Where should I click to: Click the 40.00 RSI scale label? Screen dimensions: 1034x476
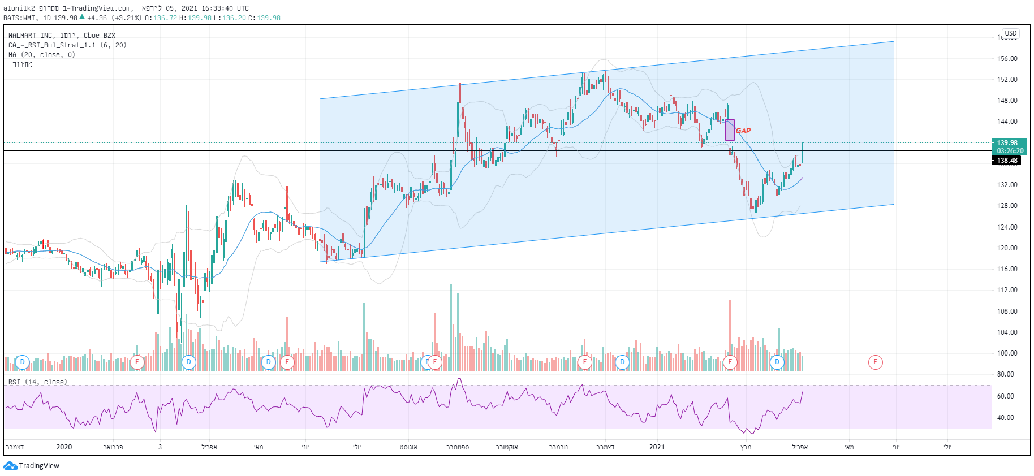[x=1005, y=418]
